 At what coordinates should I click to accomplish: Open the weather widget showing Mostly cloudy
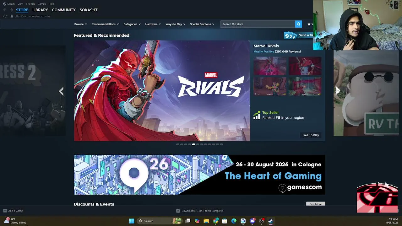15,221
